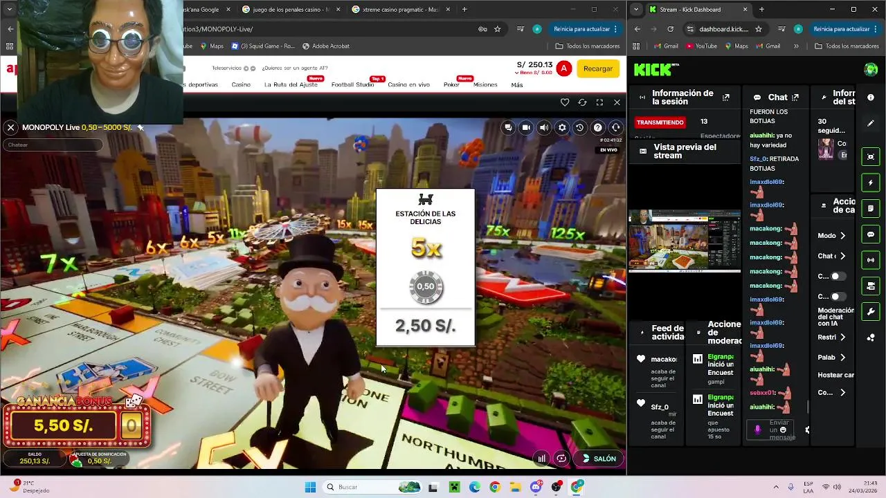
Task: Add game to favorites heart icon
Action: tap(565, 102)
